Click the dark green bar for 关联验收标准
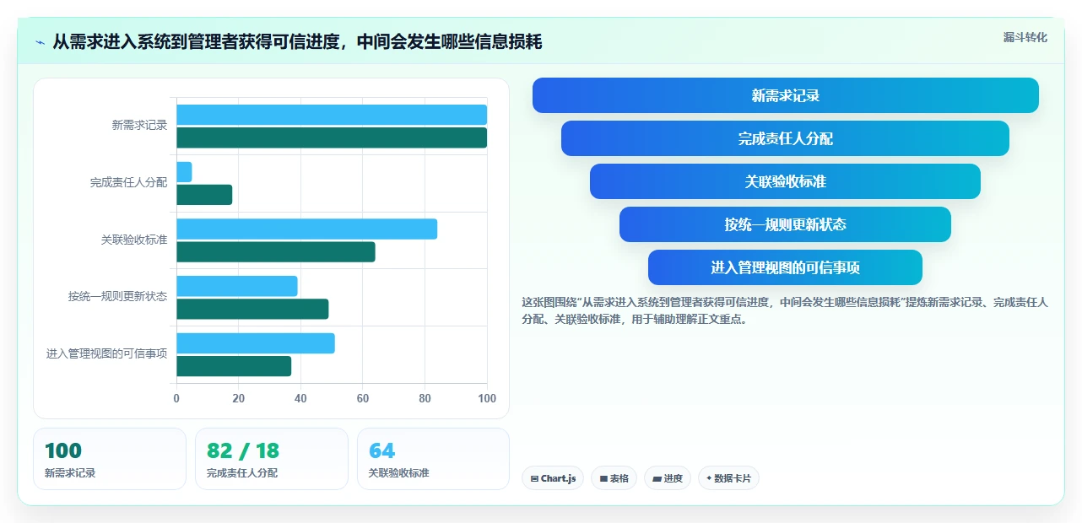Image resolution: width=1082 pixels, height=523 pixels. point(276,251)
